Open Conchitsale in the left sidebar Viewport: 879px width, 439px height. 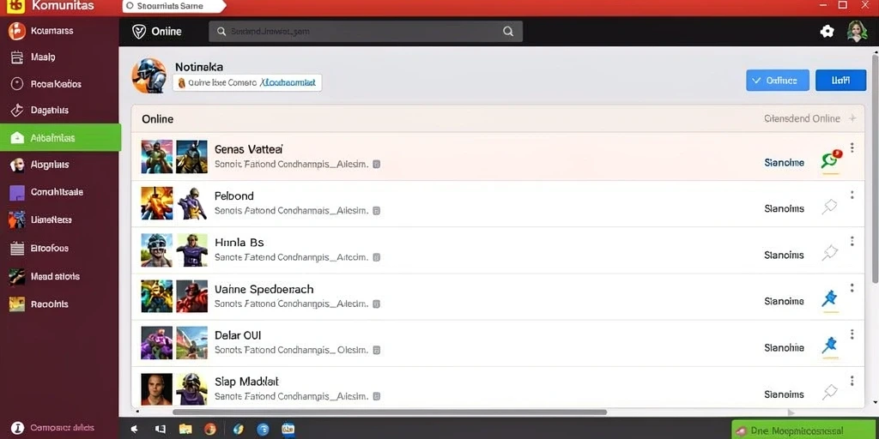57,191
